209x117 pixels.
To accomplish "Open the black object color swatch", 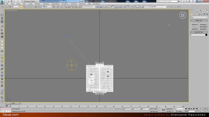I will click(206, 35).
